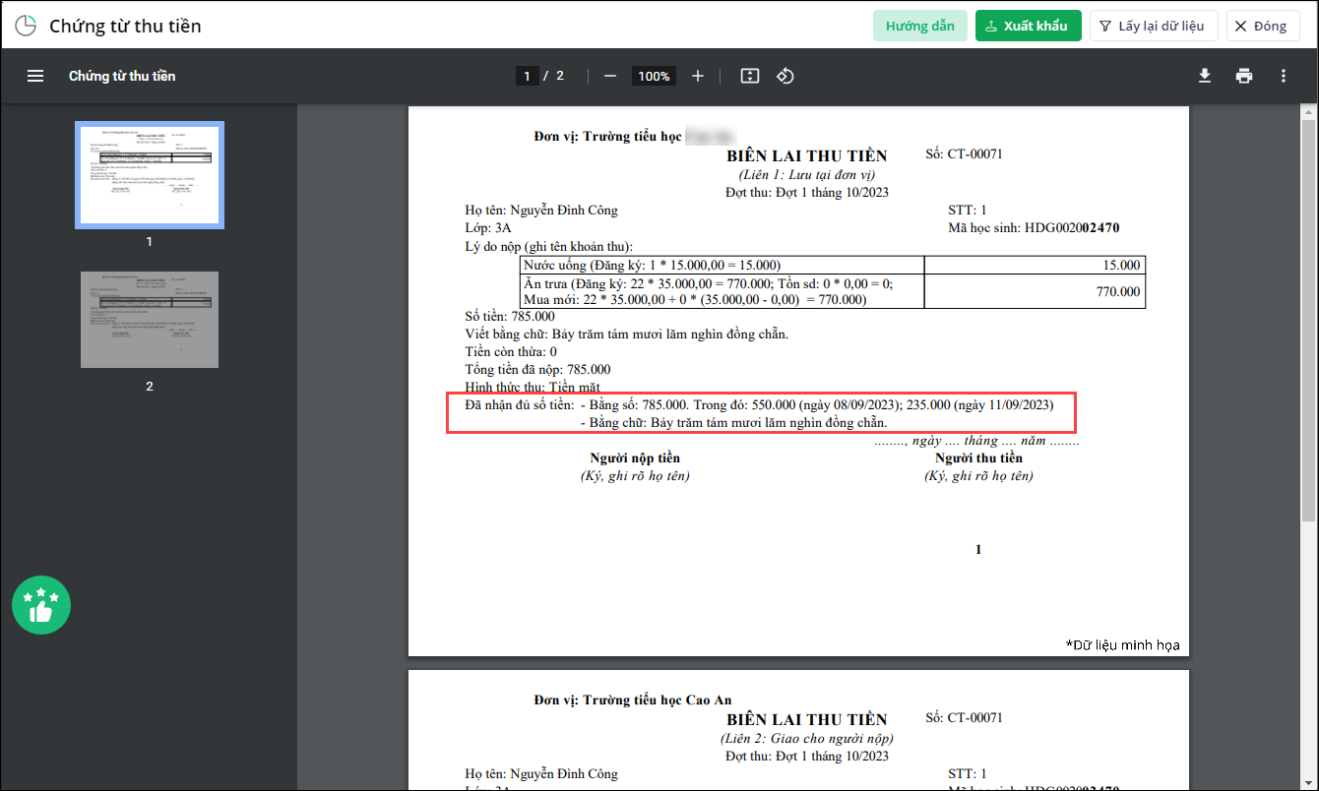Click the Người nộp tiền label
The width and height of the screenshot is (1319, 791).
click(x=635, y=458)
